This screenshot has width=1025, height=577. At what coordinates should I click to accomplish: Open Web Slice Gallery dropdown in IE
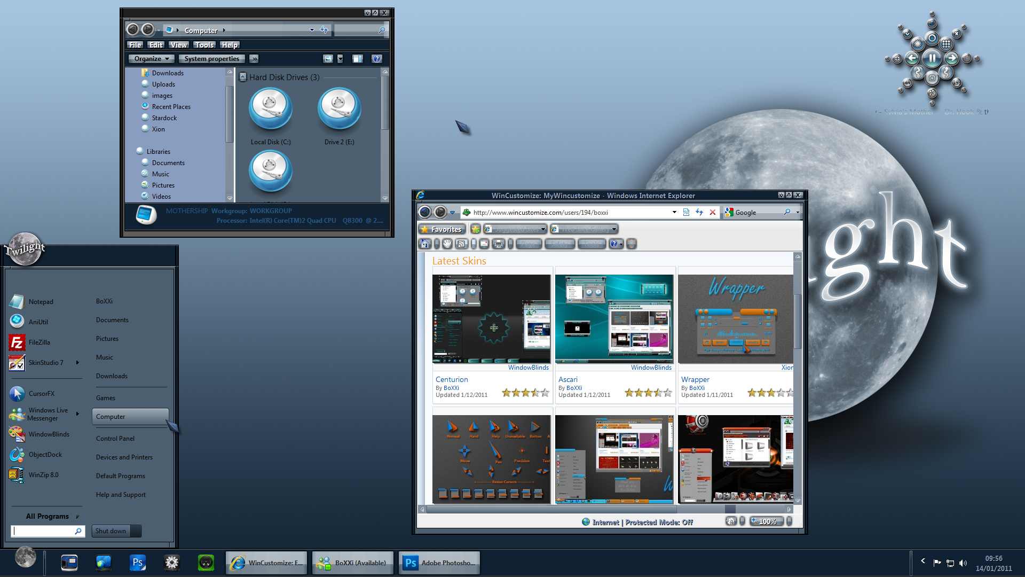584,229
